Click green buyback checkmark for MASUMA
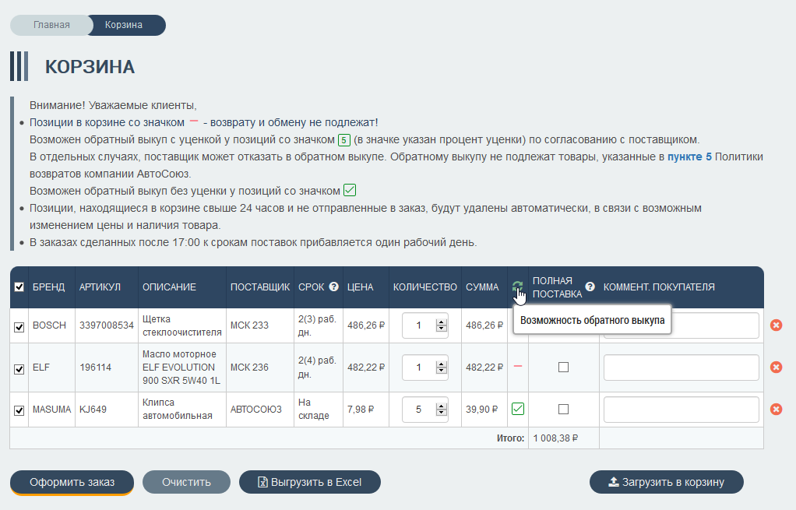 click(518, 409)
